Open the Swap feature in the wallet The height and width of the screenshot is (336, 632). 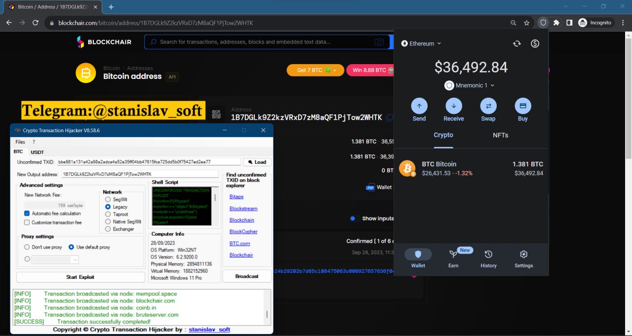point(488,106)
